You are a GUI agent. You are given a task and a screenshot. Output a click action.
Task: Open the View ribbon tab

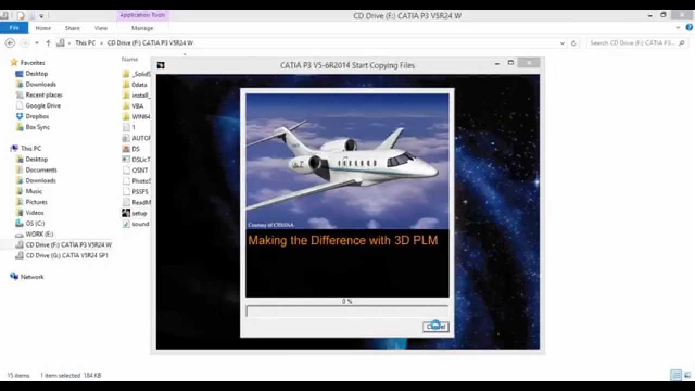pos(101,28)
